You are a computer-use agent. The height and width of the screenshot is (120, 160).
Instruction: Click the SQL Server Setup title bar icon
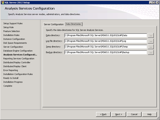3,3
